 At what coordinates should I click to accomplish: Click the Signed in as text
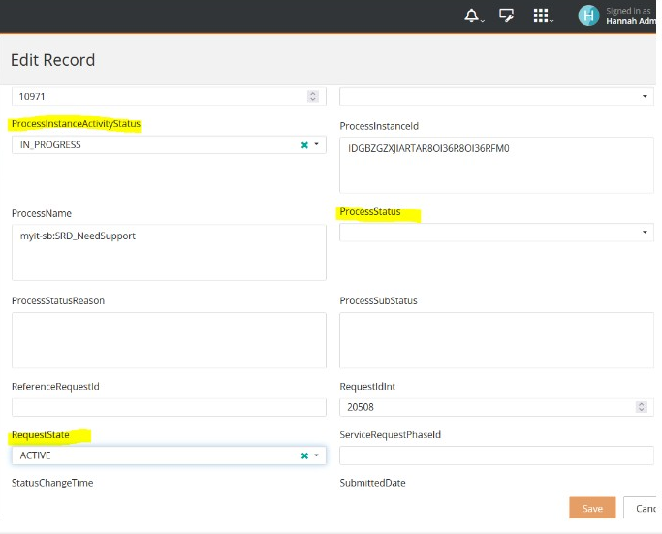pyautogui.click(x=628, y=11)
